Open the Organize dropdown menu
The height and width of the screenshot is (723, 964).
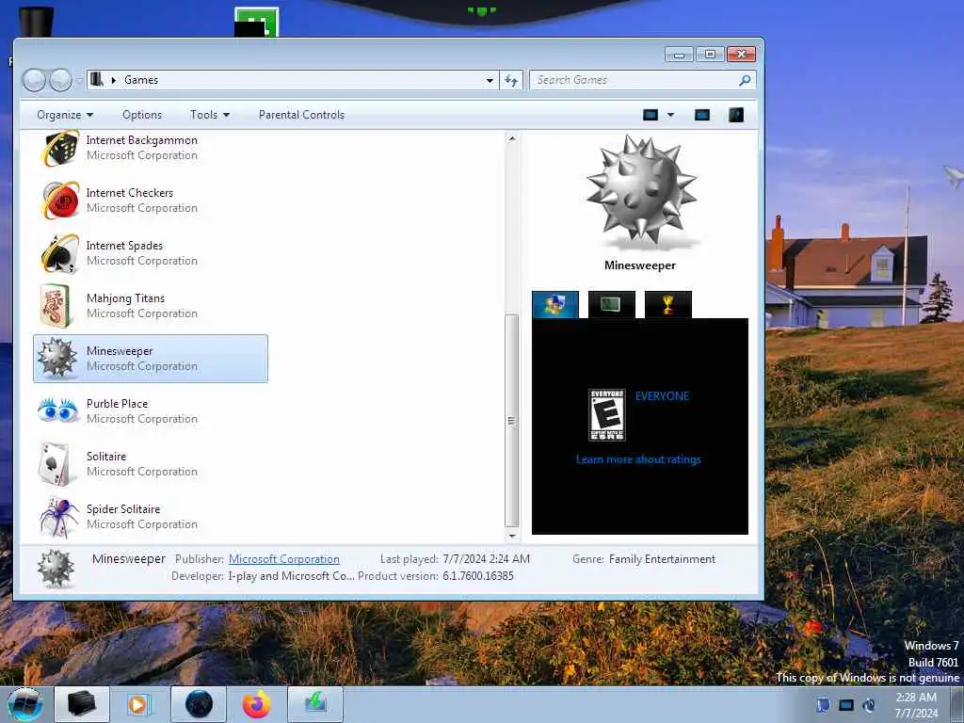click(65, 115)
